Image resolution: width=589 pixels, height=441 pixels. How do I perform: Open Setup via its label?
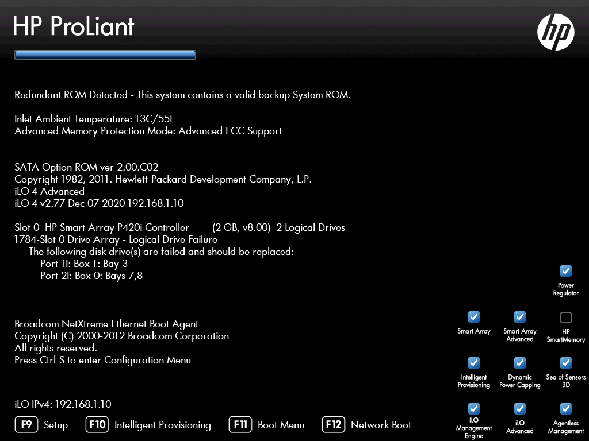(x=56, y=425)
